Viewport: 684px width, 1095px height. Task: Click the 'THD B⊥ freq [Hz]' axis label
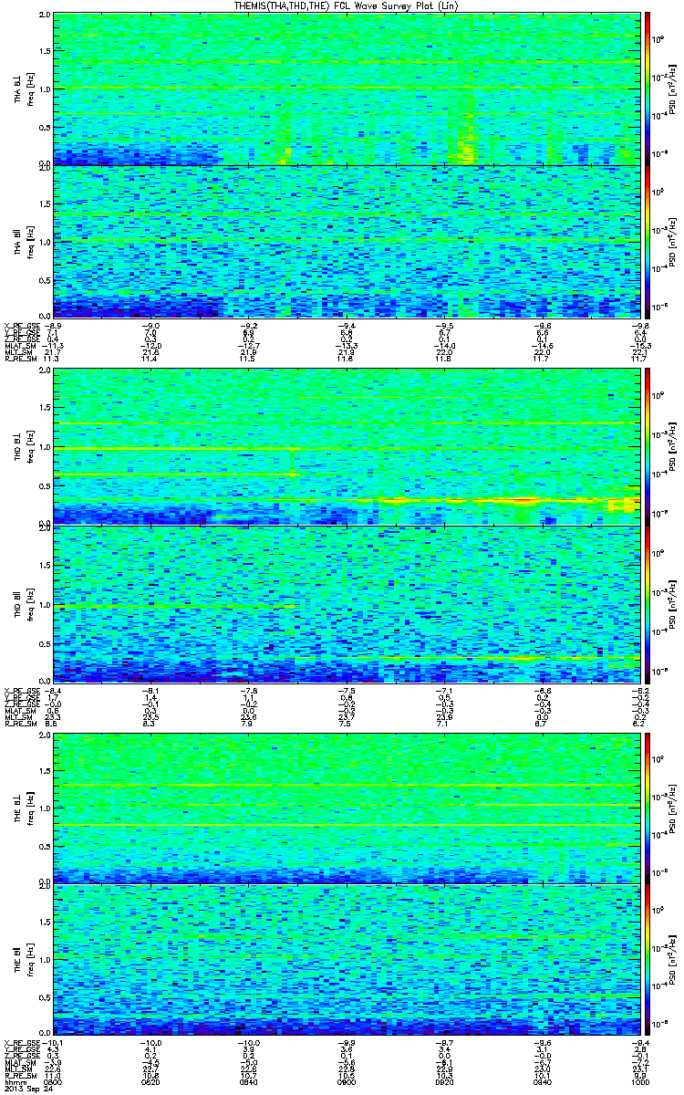pos(22,448)
